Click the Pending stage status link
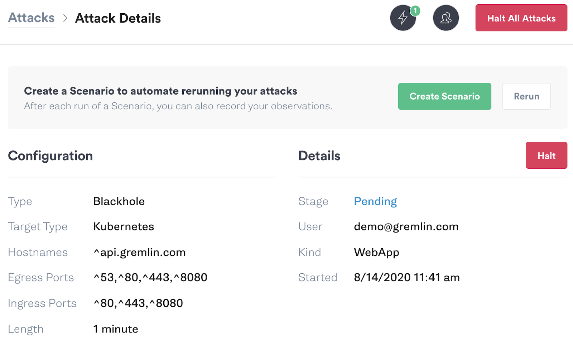 (375, 201)
